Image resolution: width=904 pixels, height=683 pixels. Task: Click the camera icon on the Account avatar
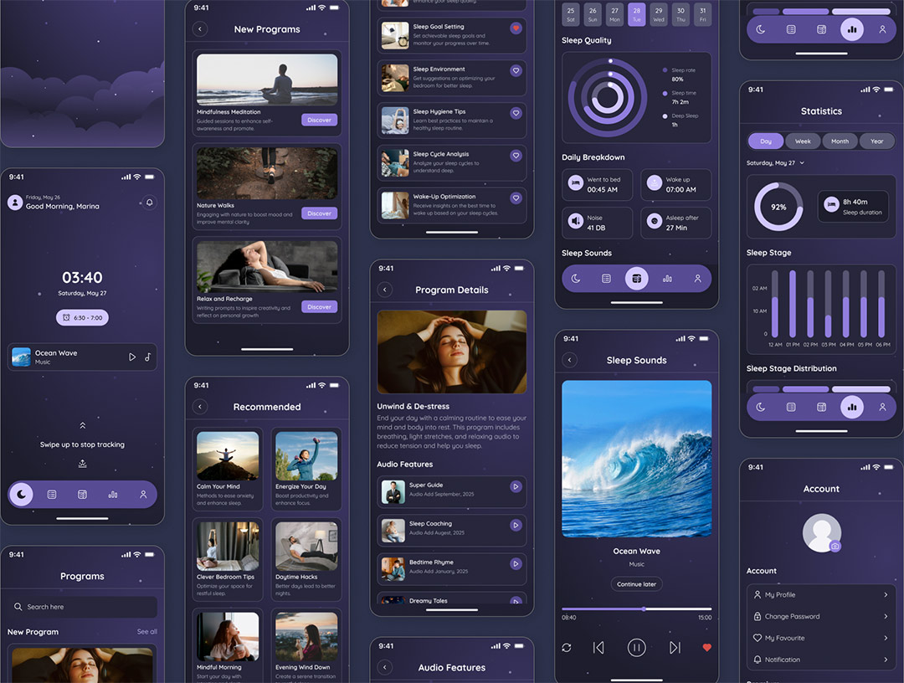click(x=835, y=547)
